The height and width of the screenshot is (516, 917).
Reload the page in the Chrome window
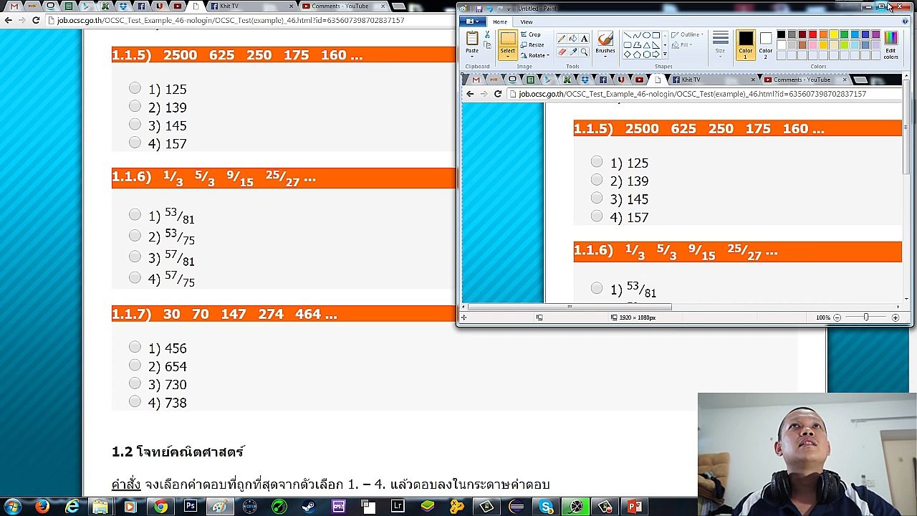click(x=36, y=20)
